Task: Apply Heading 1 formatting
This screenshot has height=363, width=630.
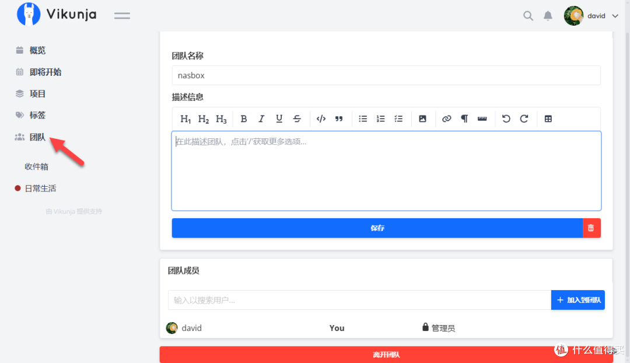Action: coord(185,118)
